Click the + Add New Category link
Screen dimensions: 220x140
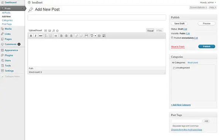coord(181,105)
